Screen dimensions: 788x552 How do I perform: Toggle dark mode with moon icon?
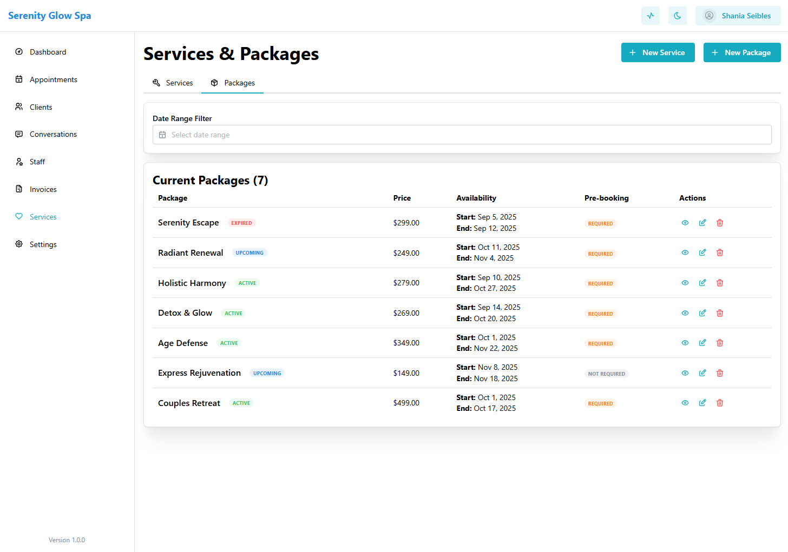click(677, 16)
